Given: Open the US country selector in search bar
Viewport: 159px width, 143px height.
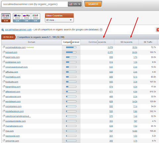Looking at the screenshot, I should (75, 4).
